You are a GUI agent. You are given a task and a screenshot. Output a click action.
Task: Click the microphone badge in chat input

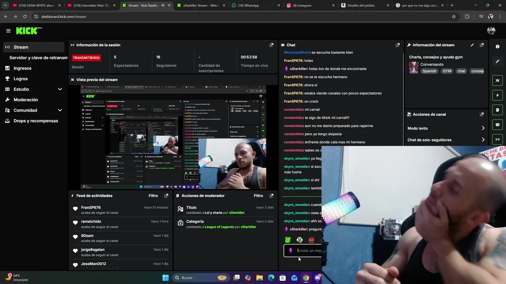tap(291, 250)
